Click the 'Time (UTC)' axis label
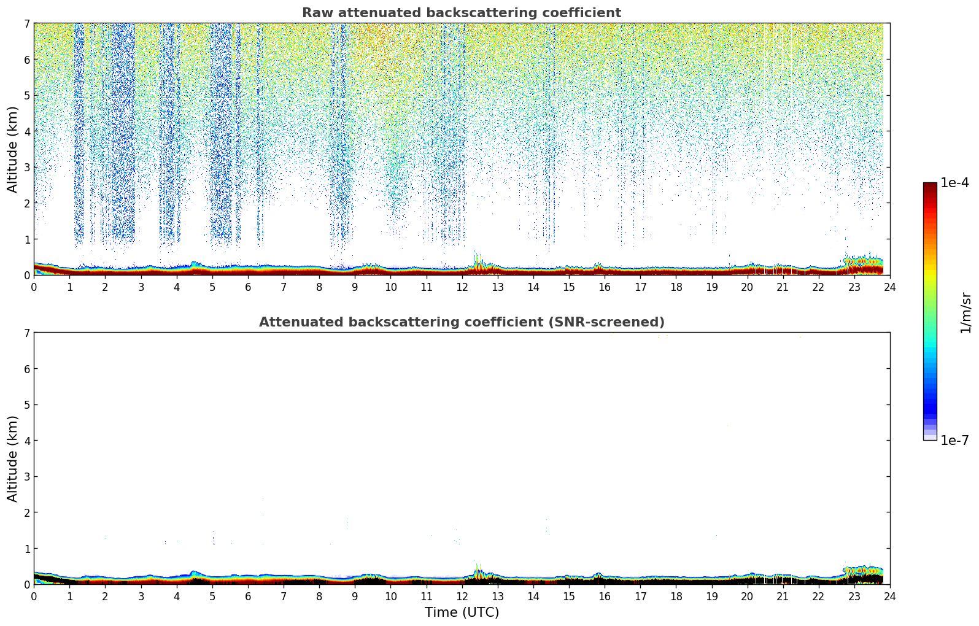979x626 pixels. [462, 612]
